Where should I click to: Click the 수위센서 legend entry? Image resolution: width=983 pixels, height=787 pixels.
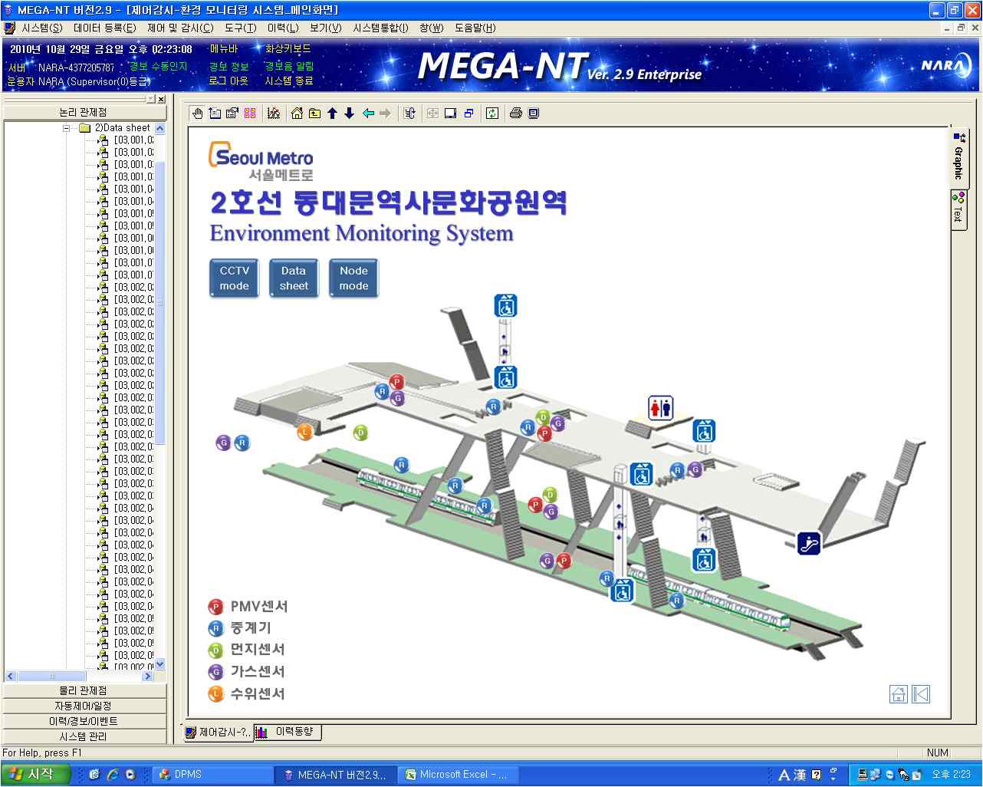click(246, 693)
